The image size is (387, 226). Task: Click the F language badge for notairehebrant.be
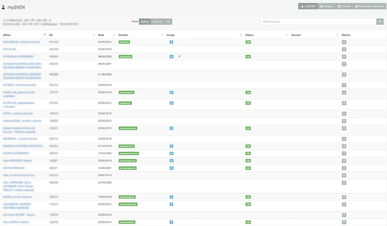171,204
